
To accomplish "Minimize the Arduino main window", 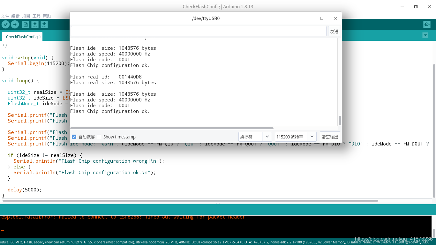I will (x=402, y=6).
